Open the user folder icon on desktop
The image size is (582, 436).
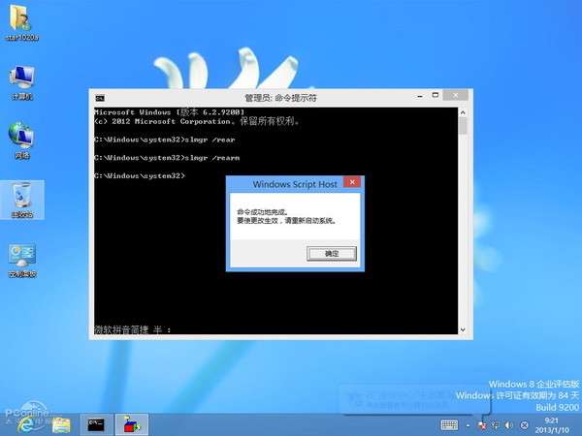pyautogui.click(x=22, y=22)
